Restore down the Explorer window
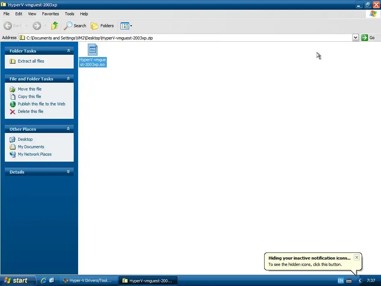The image size is (381, 286). pos(367,4)
